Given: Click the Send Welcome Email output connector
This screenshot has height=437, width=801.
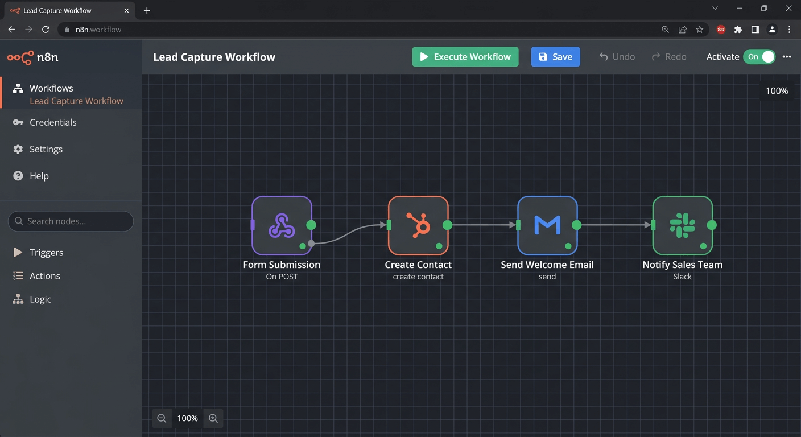Looking at the screenshot, I should [577, 225].
